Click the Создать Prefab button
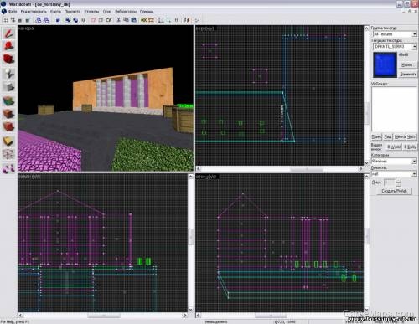This screenshot has width=419, height=324. pyautogui.click(x=394, y=191)
